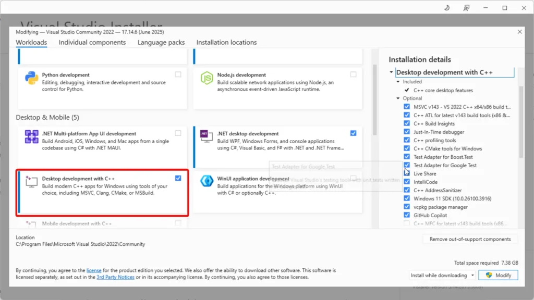The width and height of the screenshot is (534, 300).
Task: Uncheck C++ ATL for latest v143 option
Action: 407,115
